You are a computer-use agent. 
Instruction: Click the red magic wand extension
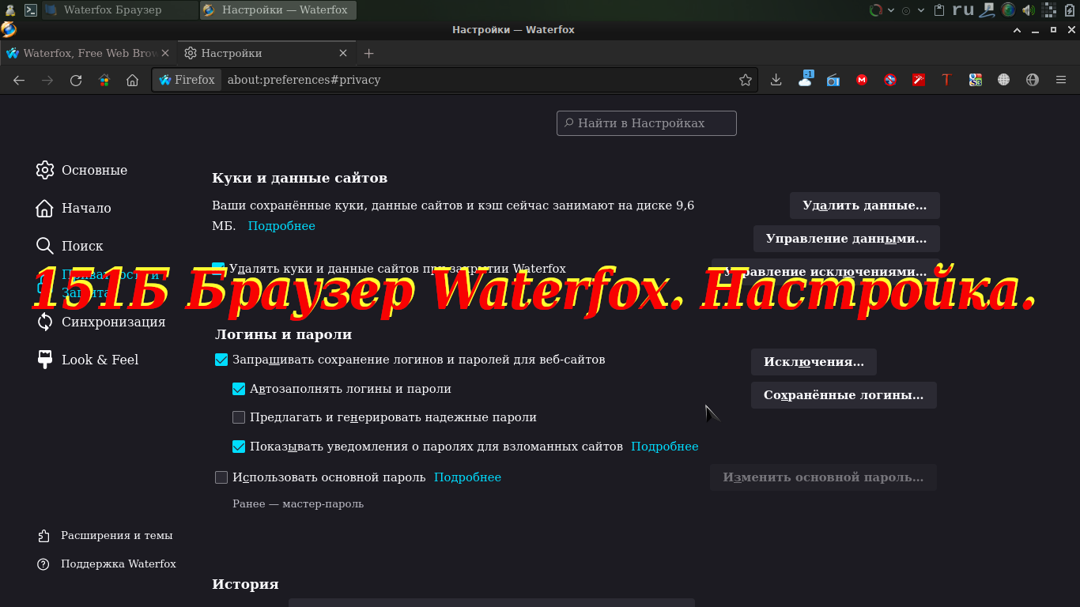click(919, 80)
